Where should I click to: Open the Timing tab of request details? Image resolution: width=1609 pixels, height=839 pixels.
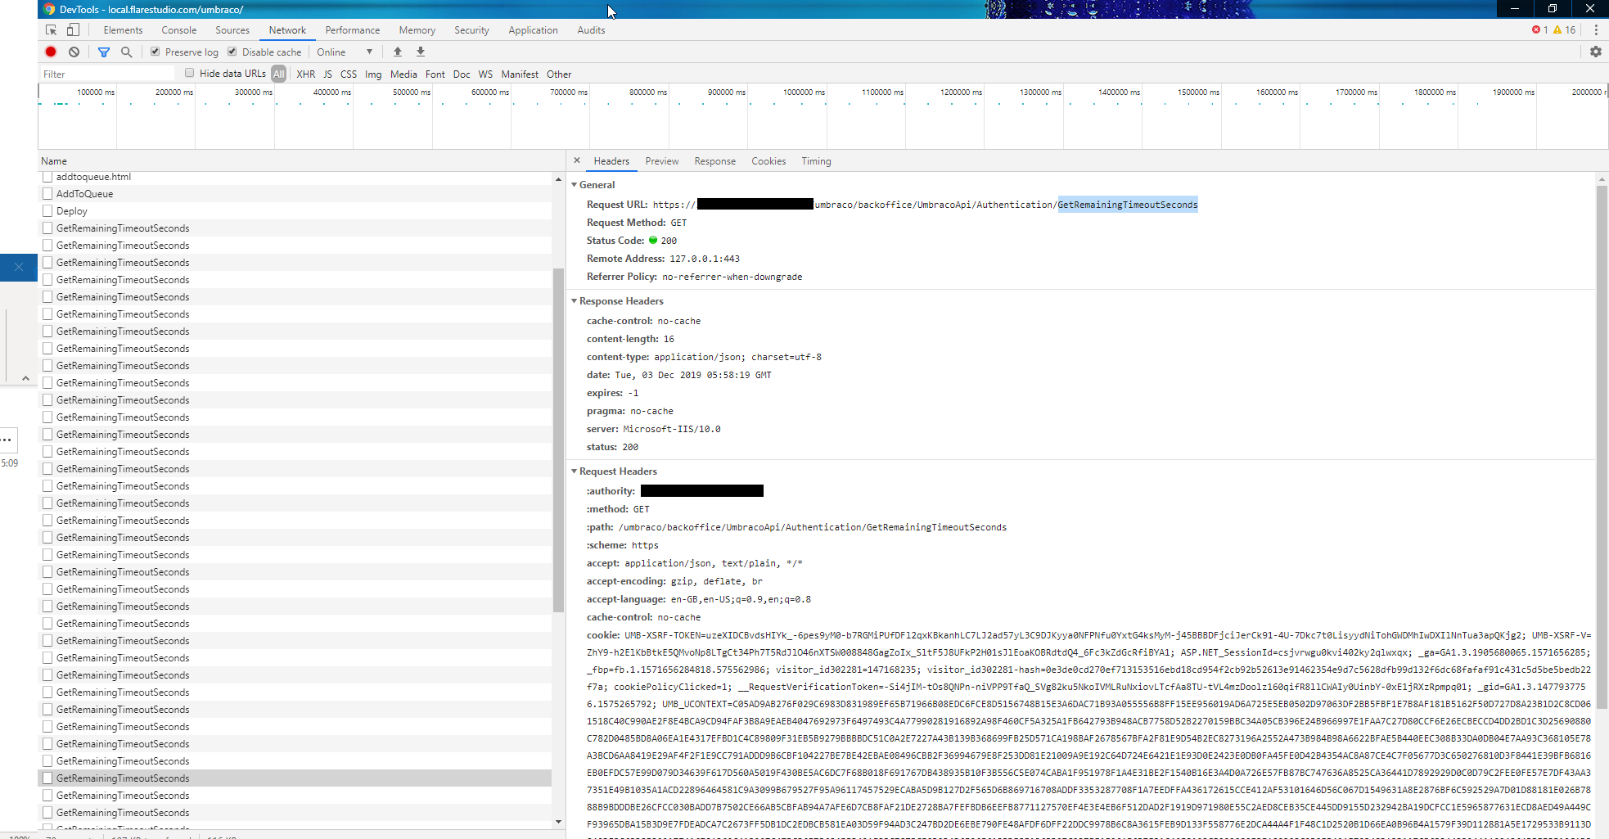click(x=815, y=161)
